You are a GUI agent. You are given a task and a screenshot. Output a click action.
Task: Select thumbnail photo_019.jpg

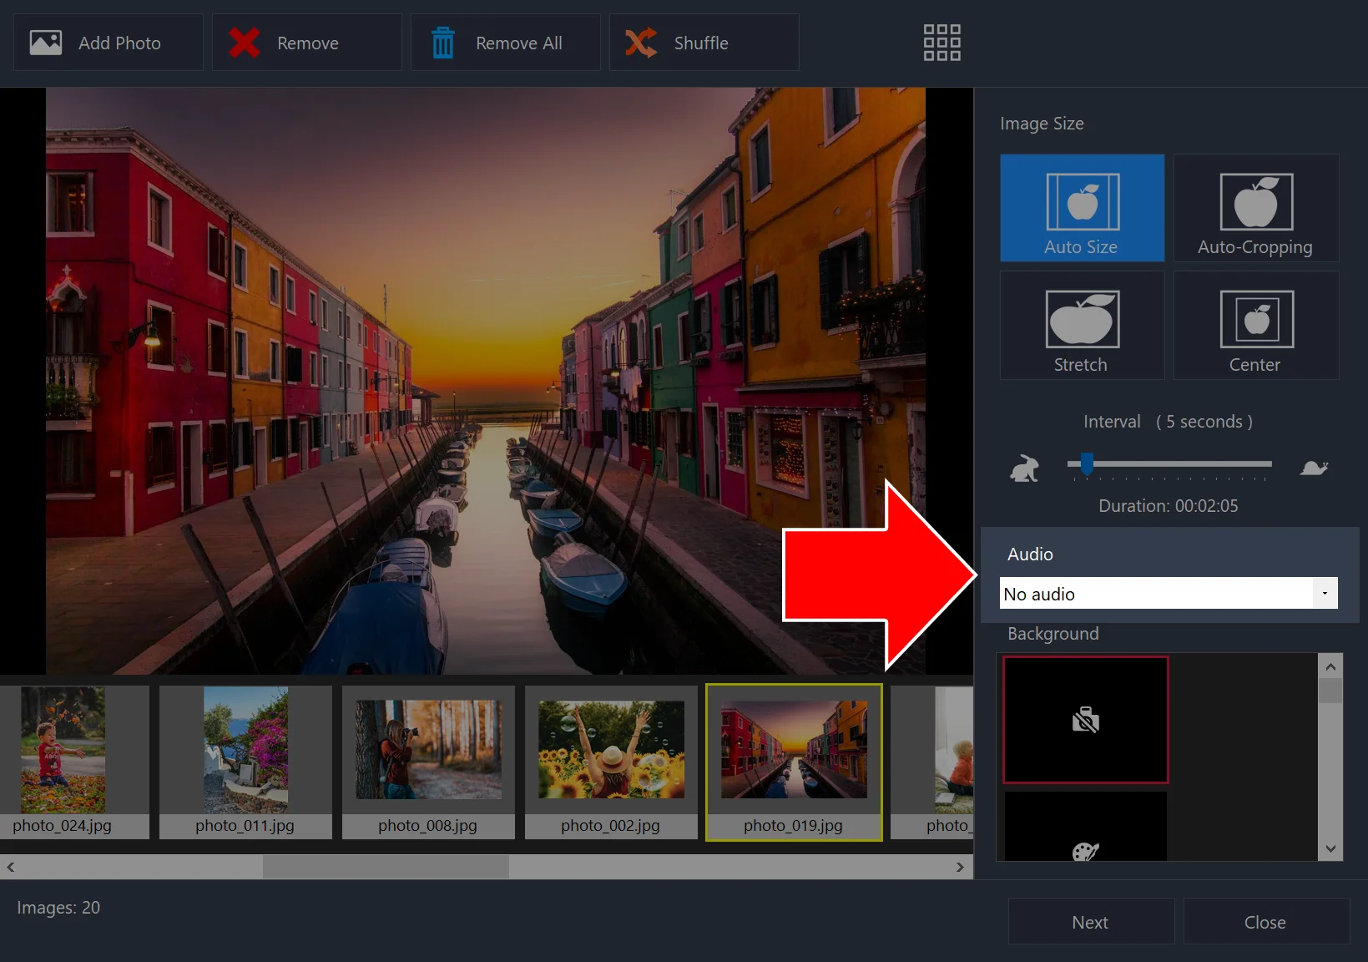click(794, 762)
